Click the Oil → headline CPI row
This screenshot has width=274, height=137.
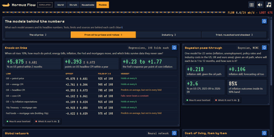(91, 90)
